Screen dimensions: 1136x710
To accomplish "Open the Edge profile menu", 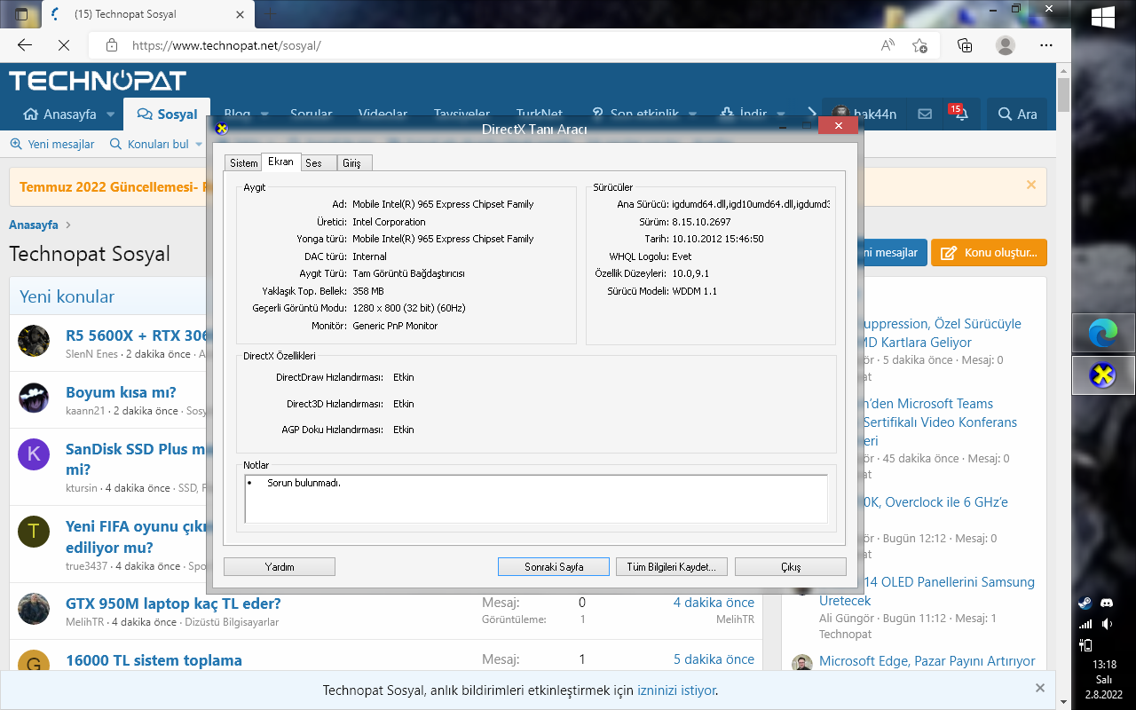I will (1006, 45).
